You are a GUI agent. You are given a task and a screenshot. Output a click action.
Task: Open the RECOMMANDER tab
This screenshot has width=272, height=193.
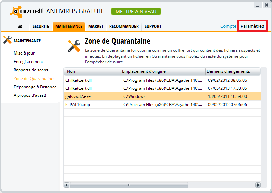[x=124, y=26]
